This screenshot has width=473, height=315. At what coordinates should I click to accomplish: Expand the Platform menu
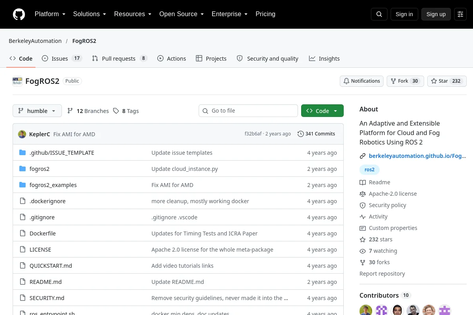(50, 14)
